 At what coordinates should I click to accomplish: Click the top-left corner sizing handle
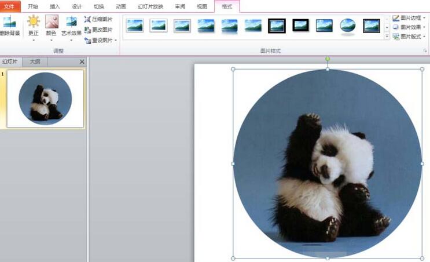[x=233, y=69]
